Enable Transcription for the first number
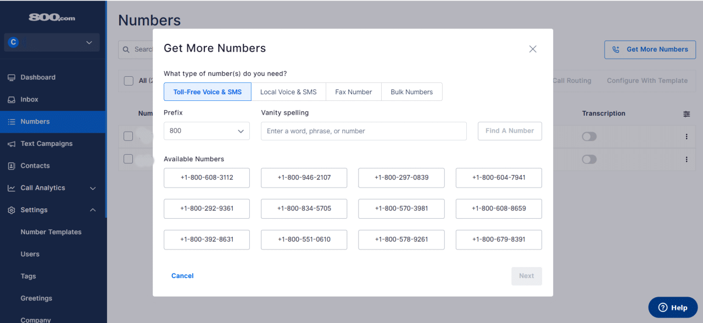This screenshot has width=703, height=323. 589,136
